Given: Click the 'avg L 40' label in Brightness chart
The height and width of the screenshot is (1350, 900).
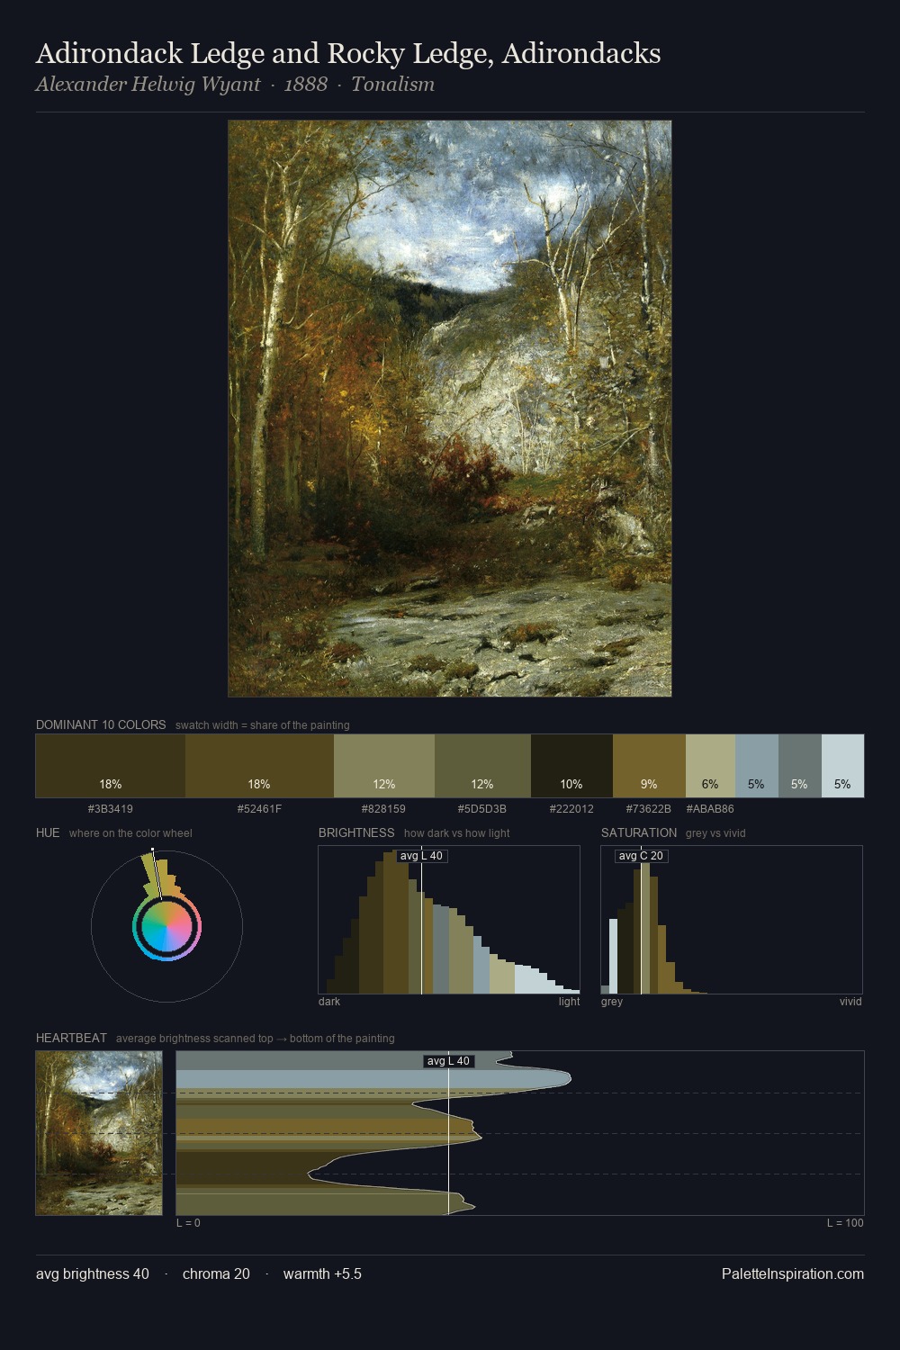Looking at the screenshot, I should click(x=422, y=856).
